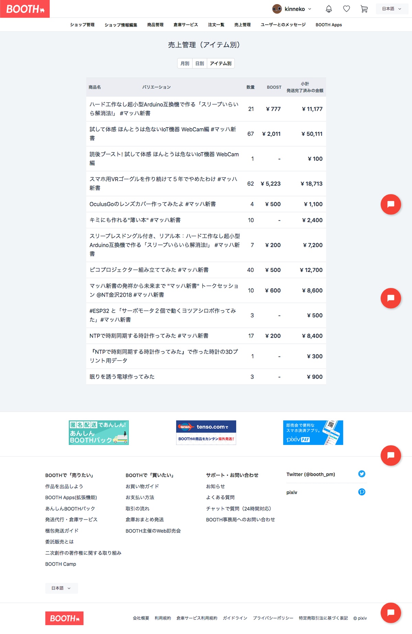Click the あんしんBOOTHパック banner image
The width and height of the screenshot is (412, 634).
[x=99, y=433]
